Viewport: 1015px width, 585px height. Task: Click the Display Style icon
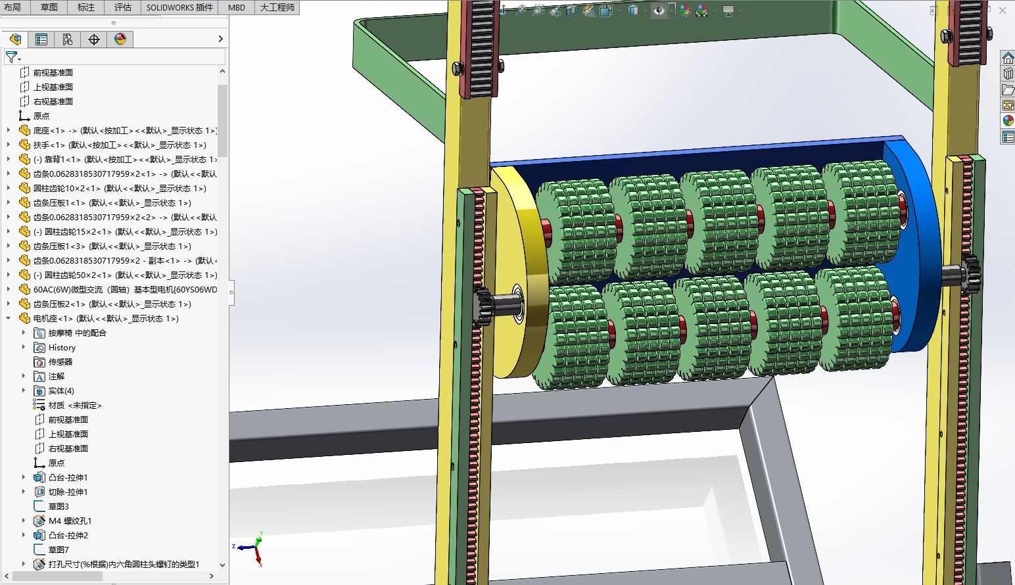[x=632, y=11]
